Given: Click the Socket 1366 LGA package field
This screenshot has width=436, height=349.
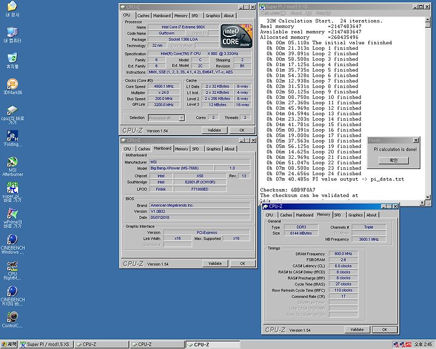Looking at the screenshot, I should [183, 39].
